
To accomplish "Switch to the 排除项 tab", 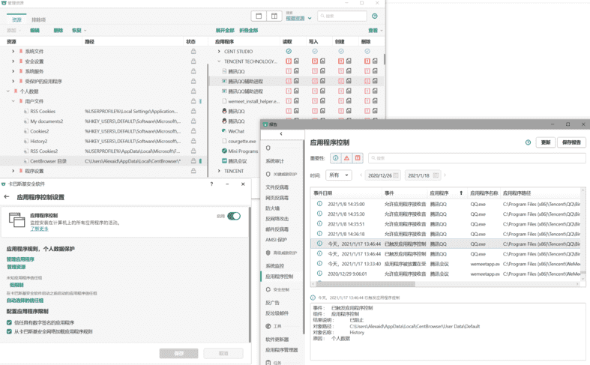I will [38, 19].
